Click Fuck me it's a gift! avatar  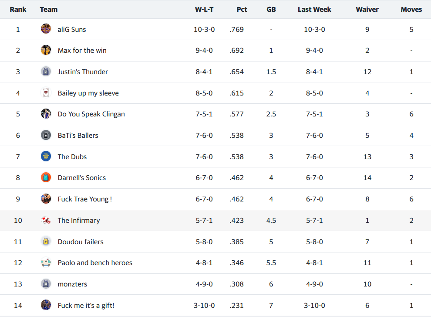tap(46, 305)
